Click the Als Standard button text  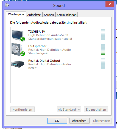[67, 110]
